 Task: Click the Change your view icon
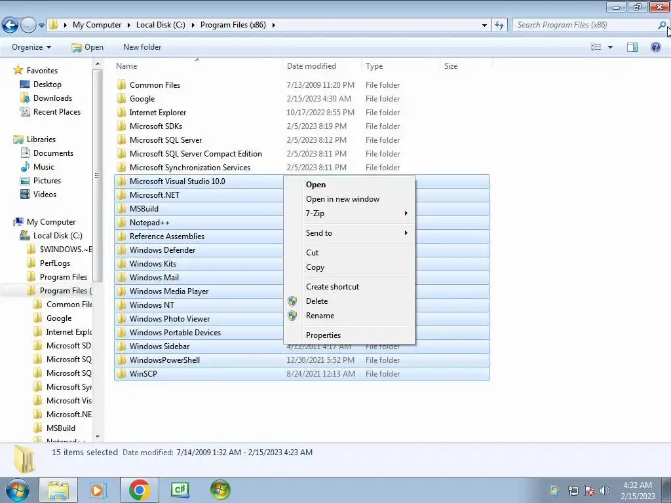[596, 47]
